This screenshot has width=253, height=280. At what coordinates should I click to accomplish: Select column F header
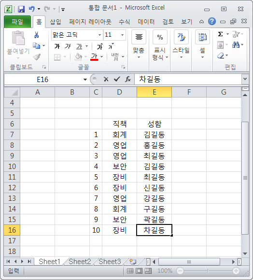pos(189,92)
